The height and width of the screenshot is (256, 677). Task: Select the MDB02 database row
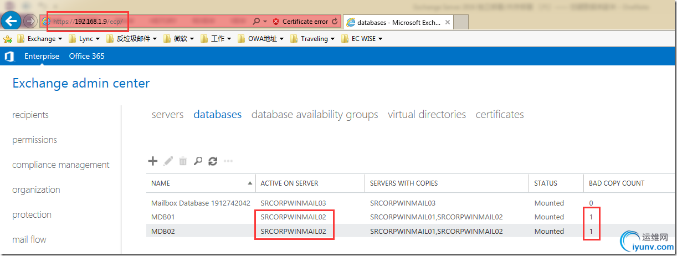(412, 232)
